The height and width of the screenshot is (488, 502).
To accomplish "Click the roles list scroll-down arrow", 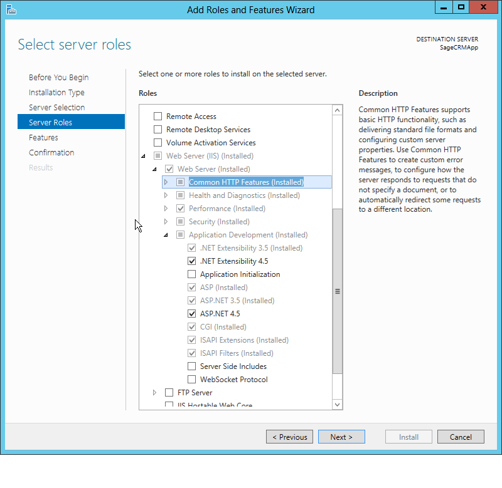I will pyautogui.click(x=337, y=405).
